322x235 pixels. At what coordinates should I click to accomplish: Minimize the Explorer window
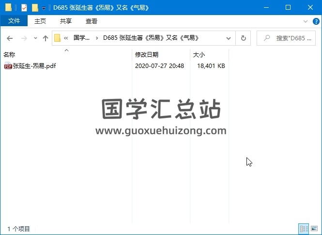[266, 7]
